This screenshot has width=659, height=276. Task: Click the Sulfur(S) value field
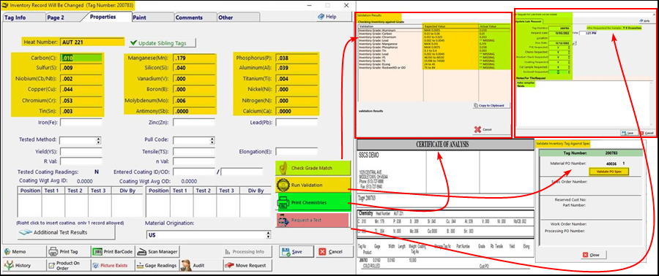[x=81, y=68]
